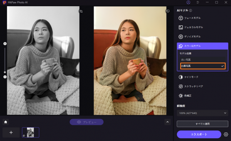Click the colorize model paint icon
Viewport: 231px width, 141px height.
[x=181, y=46]
